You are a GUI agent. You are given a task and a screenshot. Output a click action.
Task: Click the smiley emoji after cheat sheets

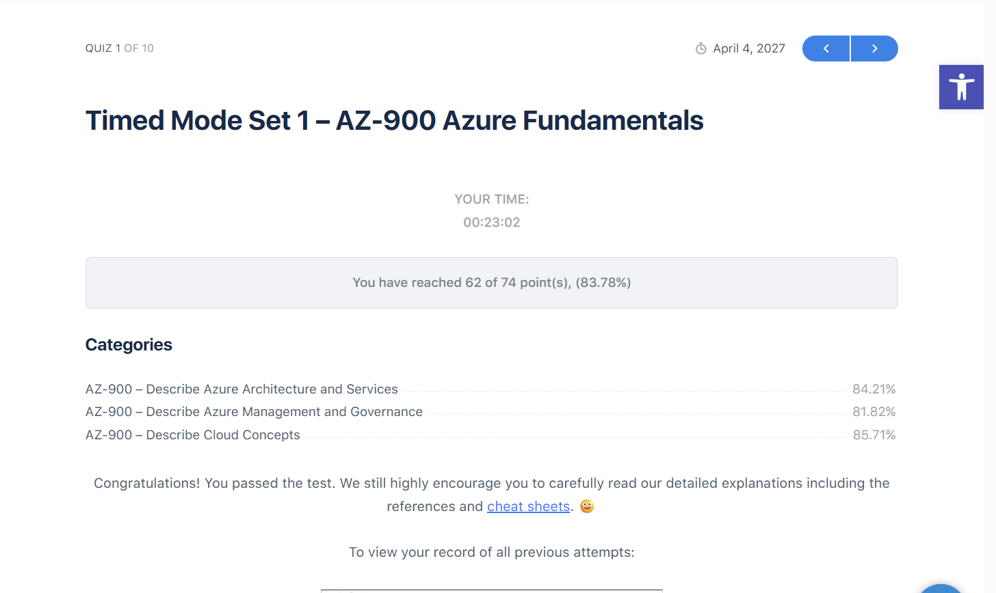coord(586,506)
